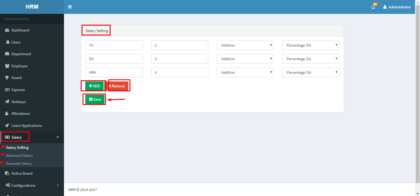Click the Salary Setting panel heading
The height and width of the screenshot is (196, 420).
point(97,31)
